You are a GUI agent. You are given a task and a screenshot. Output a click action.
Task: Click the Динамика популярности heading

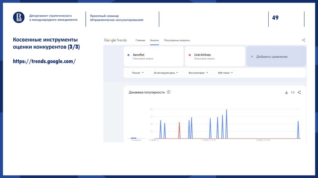coord(147,92)
